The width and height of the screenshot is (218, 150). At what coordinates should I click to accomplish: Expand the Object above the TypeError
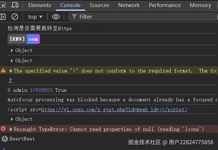pos(12,119)
